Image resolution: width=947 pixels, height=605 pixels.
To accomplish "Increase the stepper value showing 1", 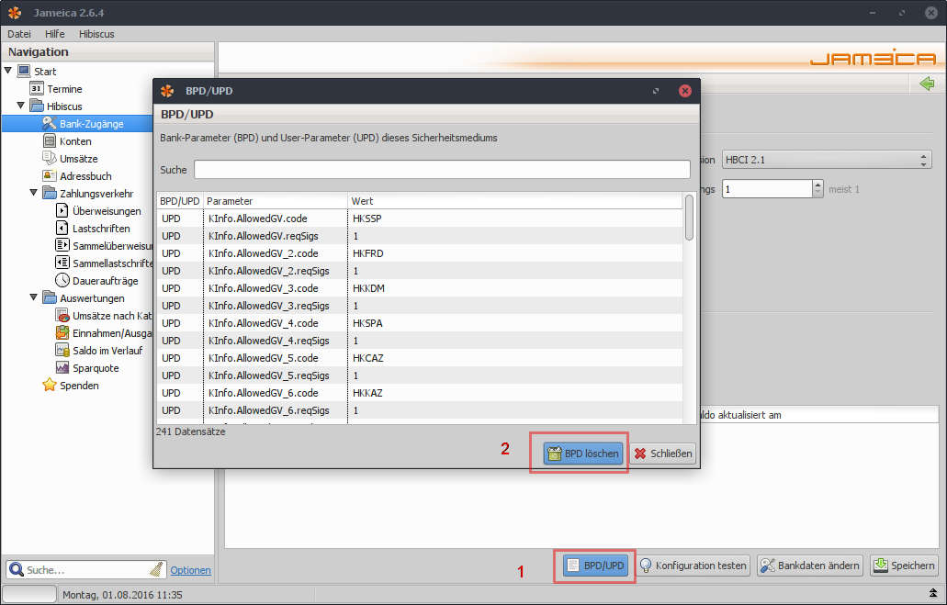I will tap(817, 185).
